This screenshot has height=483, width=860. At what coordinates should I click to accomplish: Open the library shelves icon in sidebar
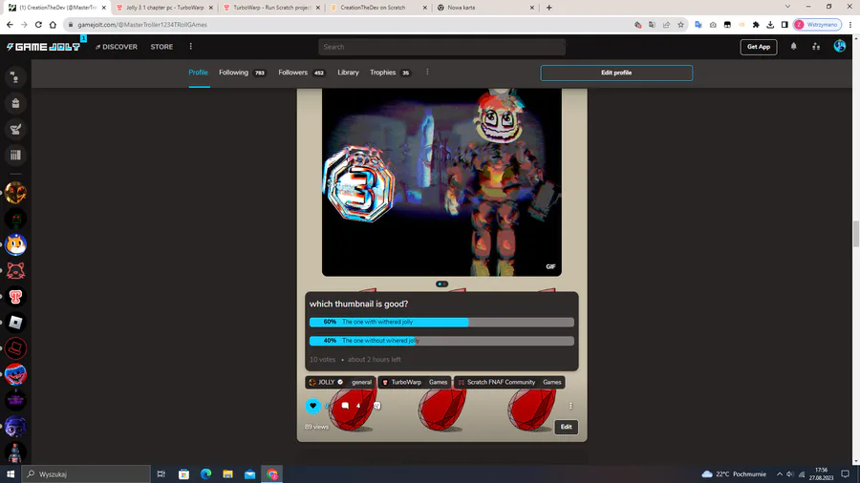pos(15,155)
